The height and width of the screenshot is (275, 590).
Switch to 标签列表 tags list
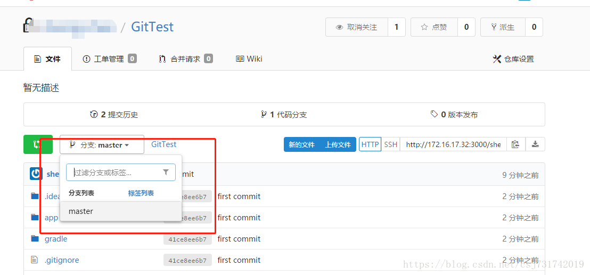[141, 193]
